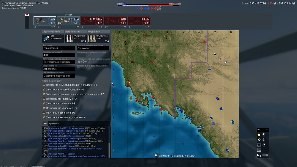
Task: Toggle the switch beside cursor icon
Action: pos(265,155)
